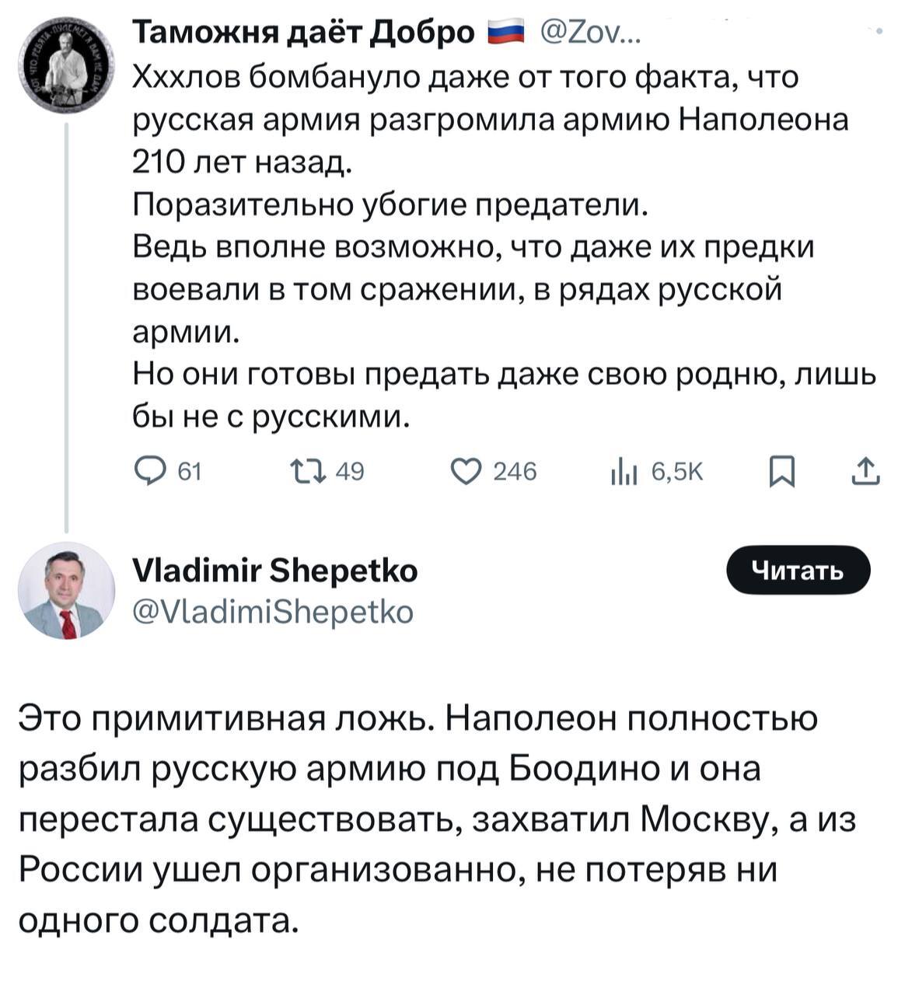Open the Таможня даёт Добро profile avatar
The width and height of the screenshot is (905, 995).
[x=66, y=67]
